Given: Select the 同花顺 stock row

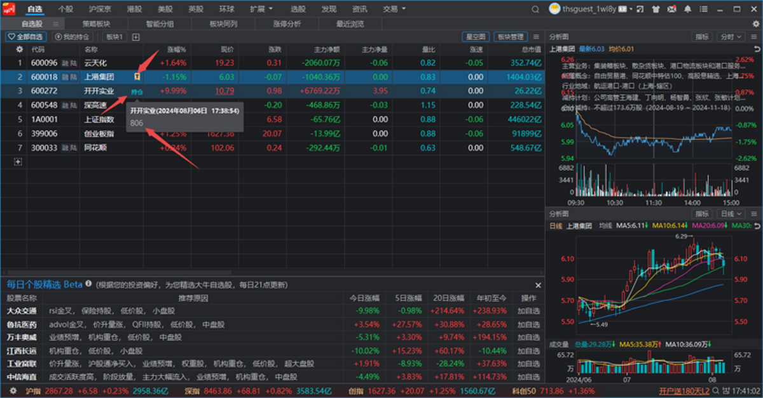Looking at the screenshot, I should coord(272,147).
